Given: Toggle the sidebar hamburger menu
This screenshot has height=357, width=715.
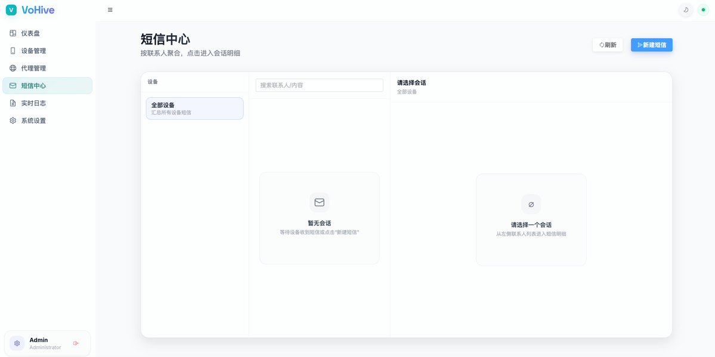Looking at the screenshot, I should pyautogui.click(x=110, y=10).
